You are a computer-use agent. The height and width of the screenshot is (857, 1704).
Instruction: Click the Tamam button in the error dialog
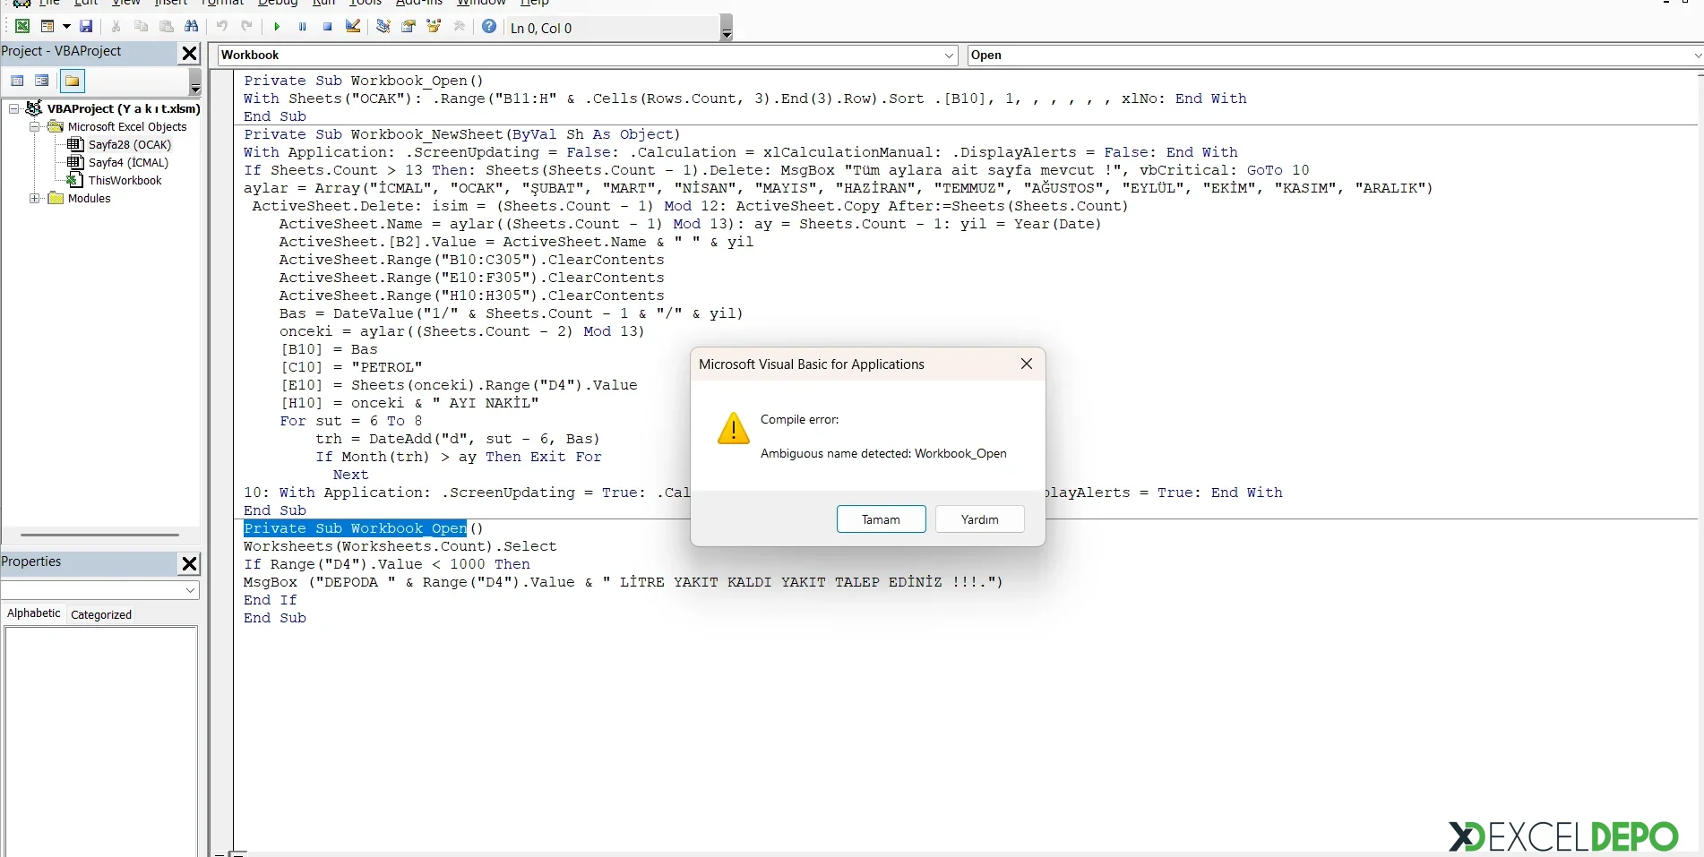(881, 519)
